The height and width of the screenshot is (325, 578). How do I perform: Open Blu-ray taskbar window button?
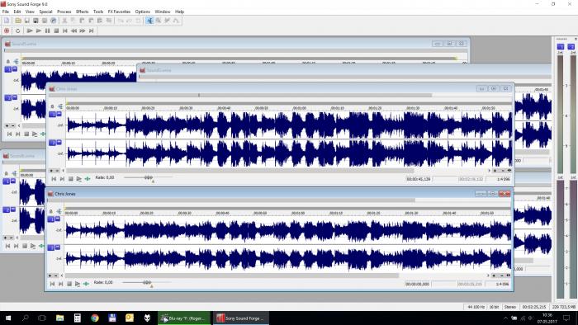click(x=184, y=318)
